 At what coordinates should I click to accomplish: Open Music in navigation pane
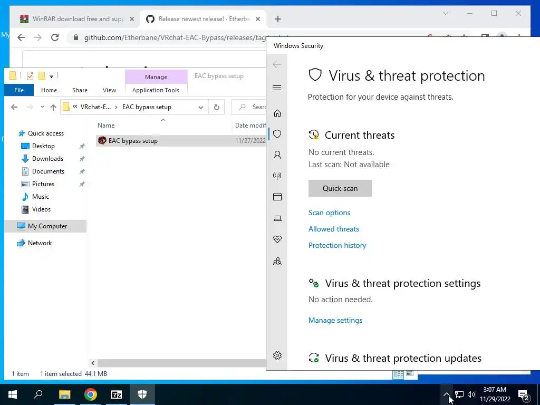40,197
